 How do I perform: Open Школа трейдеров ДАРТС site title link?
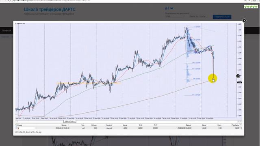(x=50, y=9)
